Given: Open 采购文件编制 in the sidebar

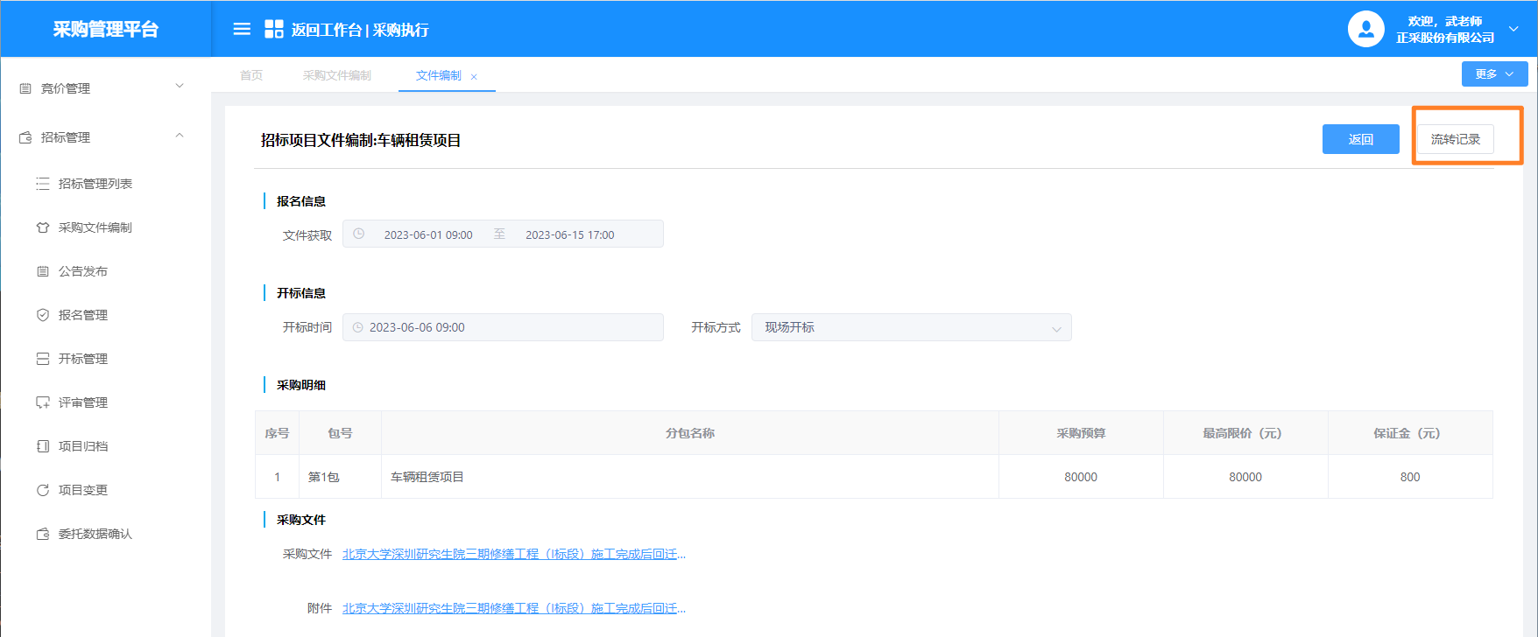Looking at the screenshot, I should tap(95, 227).
